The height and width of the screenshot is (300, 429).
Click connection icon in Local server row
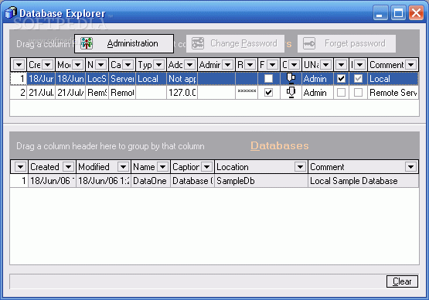(x=291, y=79)
